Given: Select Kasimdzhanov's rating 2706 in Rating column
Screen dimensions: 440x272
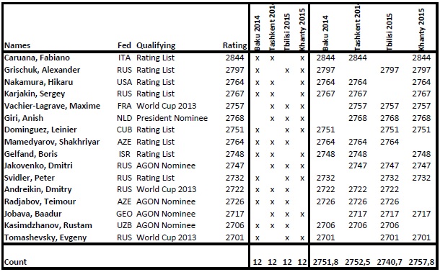Looking at the screenshot, I should (x=235, y=225).
